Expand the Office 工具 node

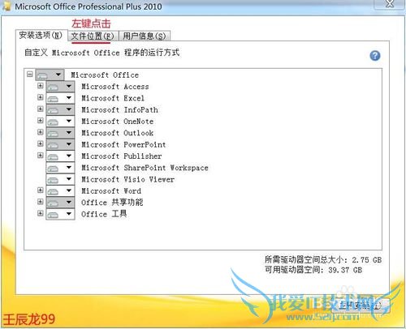click(40, 213)
